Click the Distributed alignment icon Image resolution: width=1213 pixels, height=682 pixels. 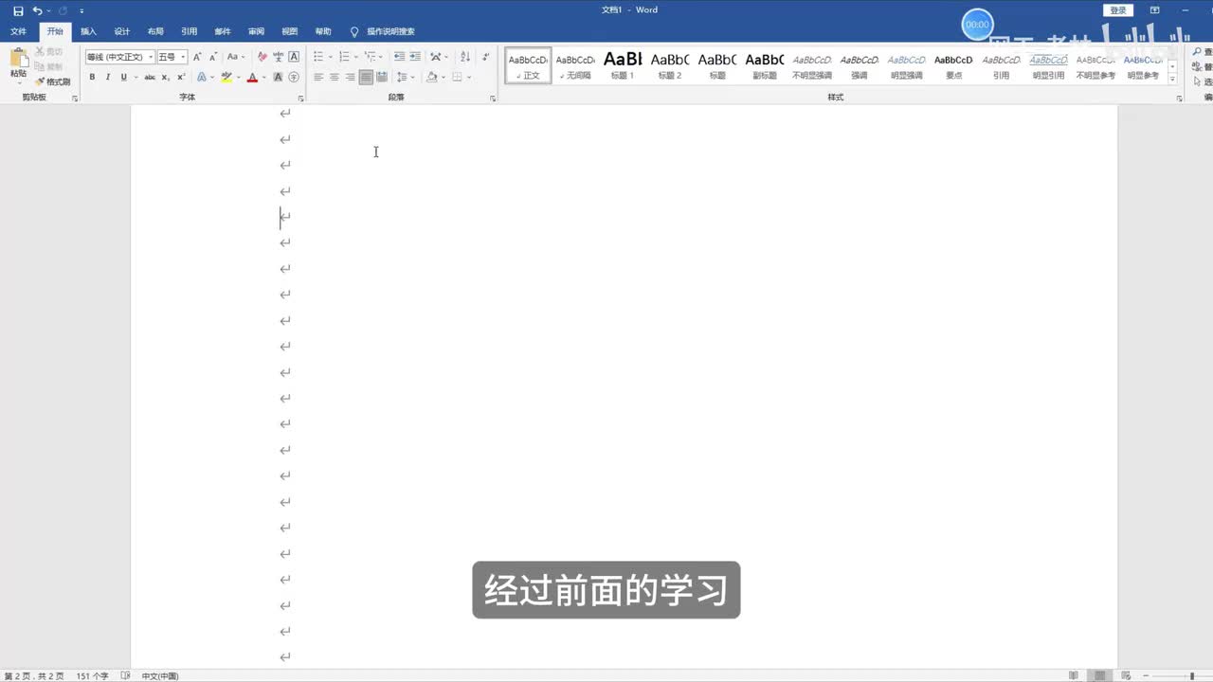382,77
